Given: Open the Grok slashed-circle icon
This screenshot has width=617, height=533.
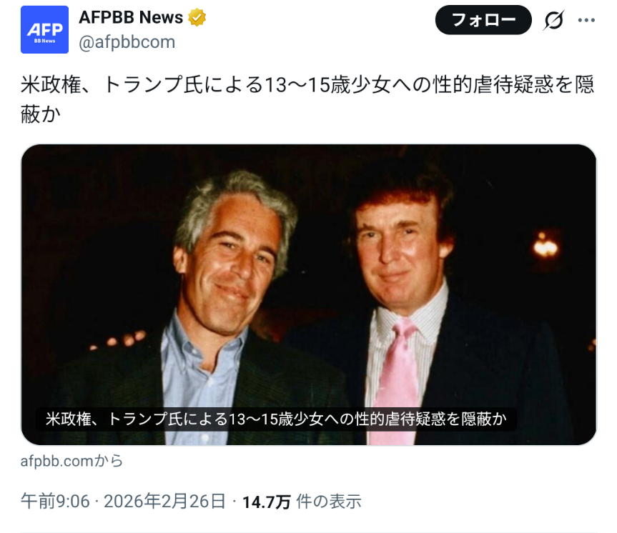Looking at the screenshot, I should pos(554,20).
